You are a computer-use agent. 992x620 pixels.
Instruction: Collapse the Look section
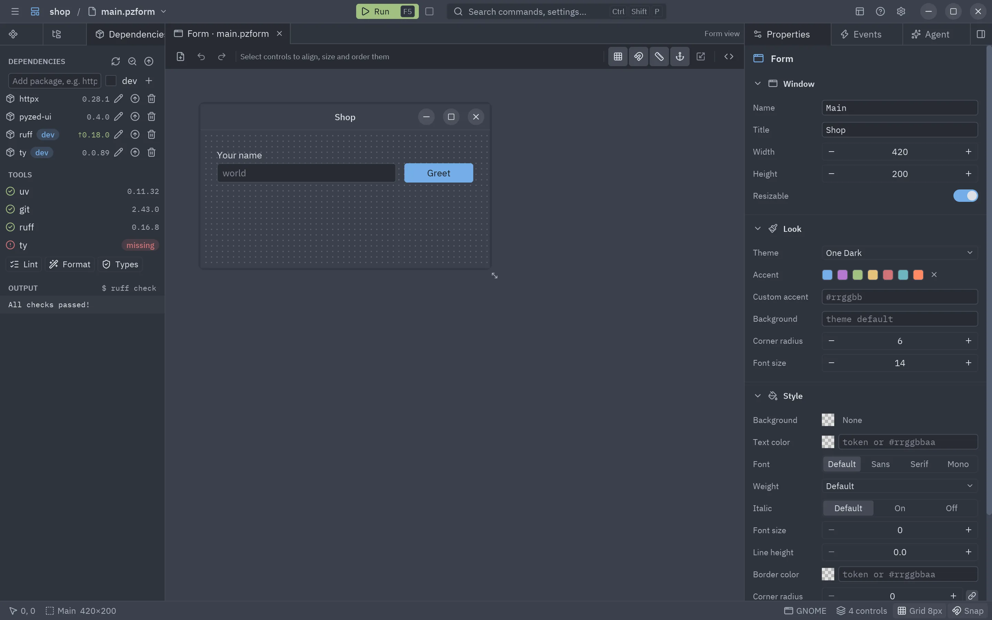(x=757, y=229)
